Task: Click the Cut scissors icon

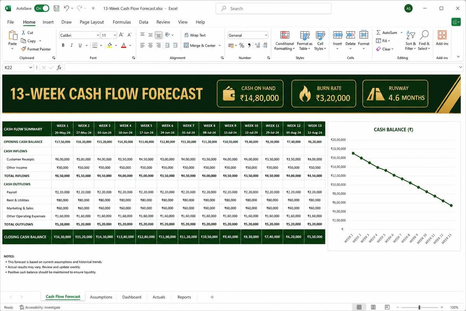Action: pos(24,33)
